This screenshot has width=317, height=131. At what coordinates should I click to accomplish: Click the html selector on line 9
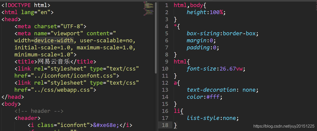180,61
